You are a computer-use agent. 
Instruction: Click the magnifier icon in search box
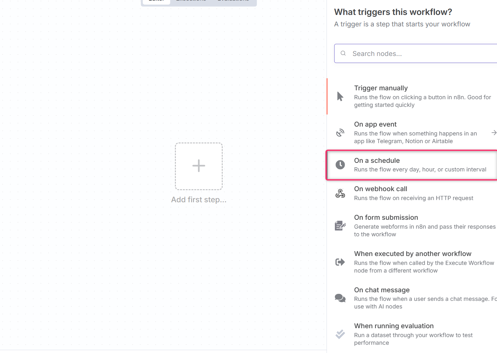coord(343,53)
